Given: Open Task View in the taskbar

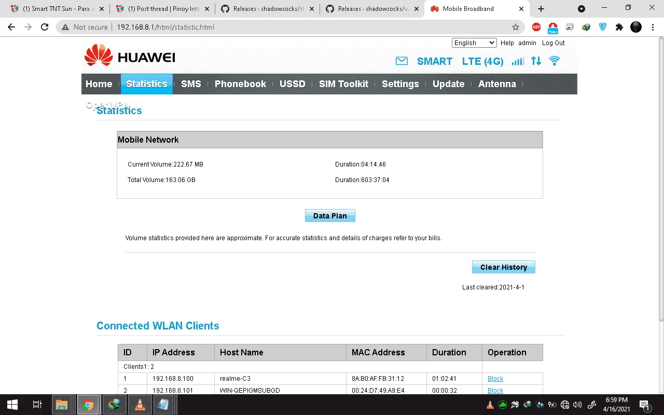Looking at the screenshot, I should point(37,405).
